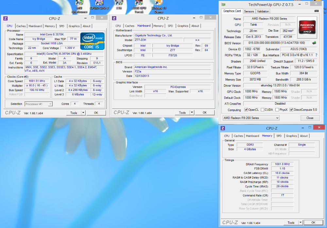The width and height of the screenshot is (327, 228).
Task: Open Tools dropdown arrow in CPU window
Action: pos(83,113)
